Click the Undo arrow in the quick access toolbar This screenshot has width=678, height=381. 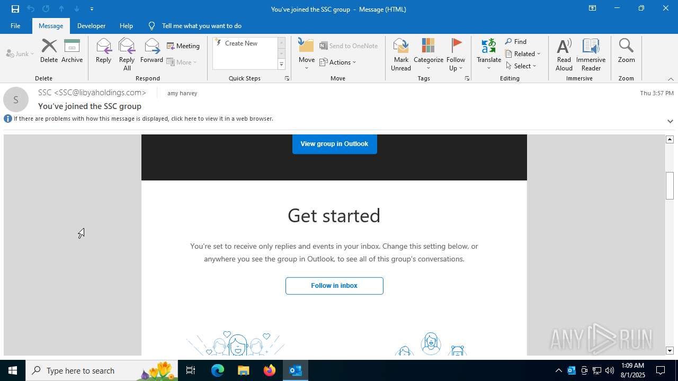coord(31,8)
